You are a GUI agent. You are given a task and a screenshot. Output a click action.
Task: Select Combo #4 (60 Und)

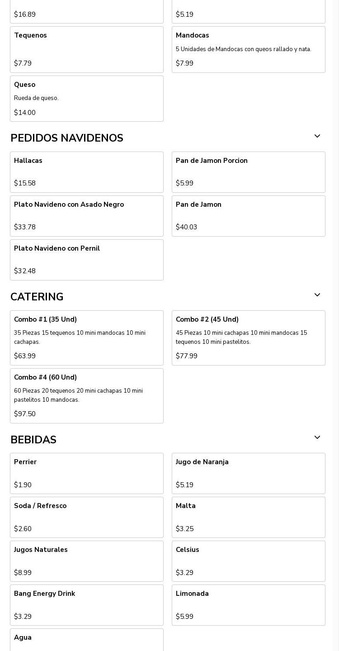pyautogui.click(x=87, y=395)
